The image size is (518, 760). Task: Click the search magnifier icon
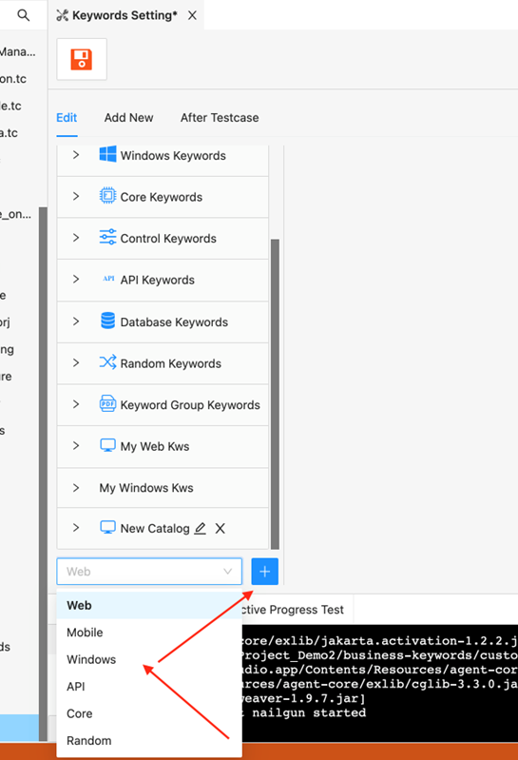[x=23, y=15]
